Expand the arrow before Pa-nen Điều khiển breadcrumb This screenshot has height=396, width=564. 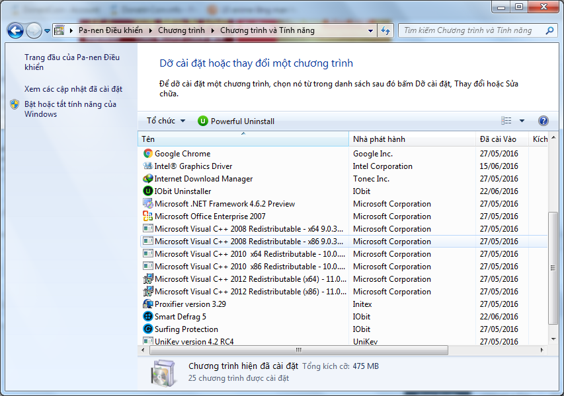click(71, 31)
